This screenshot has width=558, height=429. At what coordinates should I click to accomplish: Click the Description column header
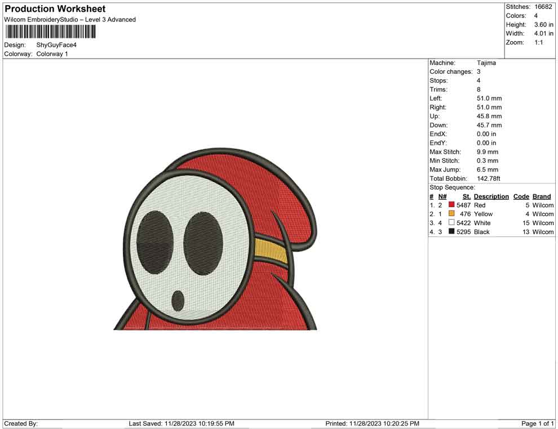tap(491, 196)
